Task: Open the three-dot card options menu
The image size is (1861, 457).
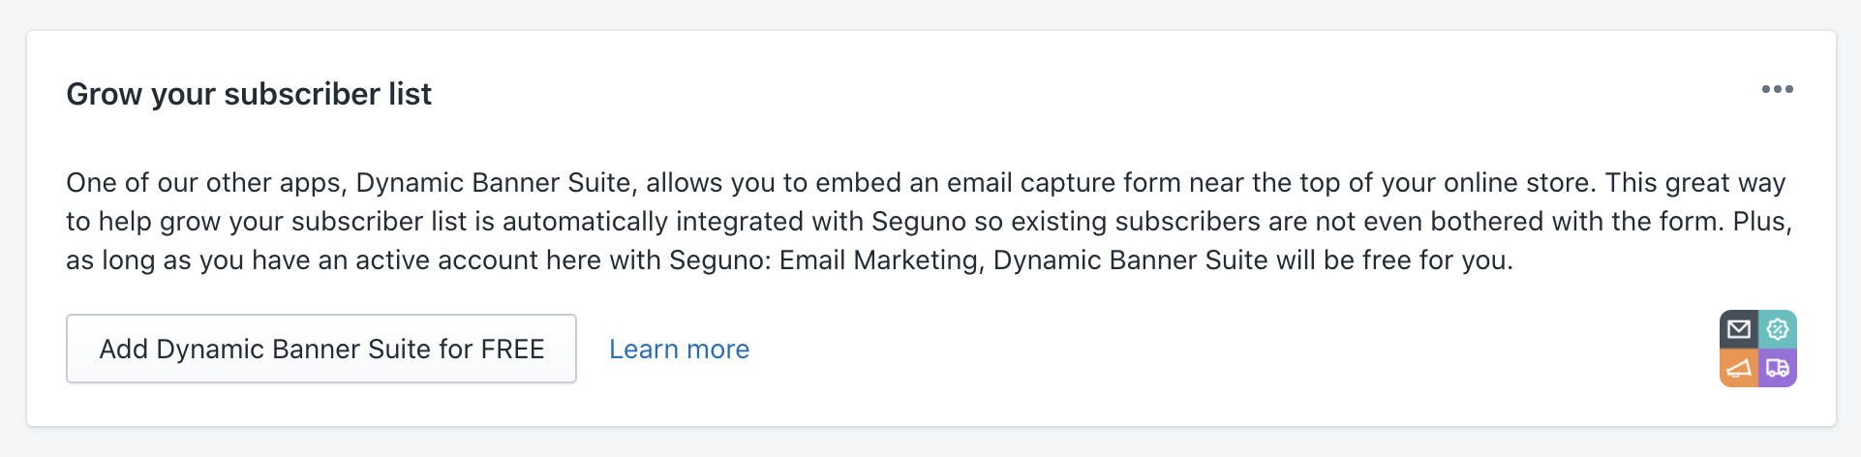Action: pyautogui.click(x=1777, y=89)
